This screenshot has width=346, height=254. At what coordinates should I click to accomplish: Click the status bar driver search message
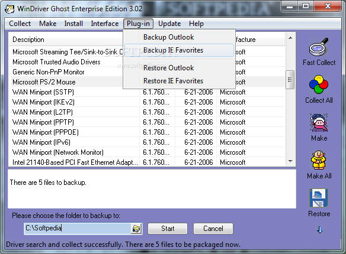pos(123,245)
